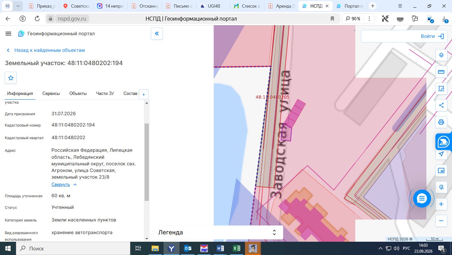The width and height of the screenshot is (452, 255).
Task: Open Excel from the Windows taskbar
Action: [x=236, y=248]
